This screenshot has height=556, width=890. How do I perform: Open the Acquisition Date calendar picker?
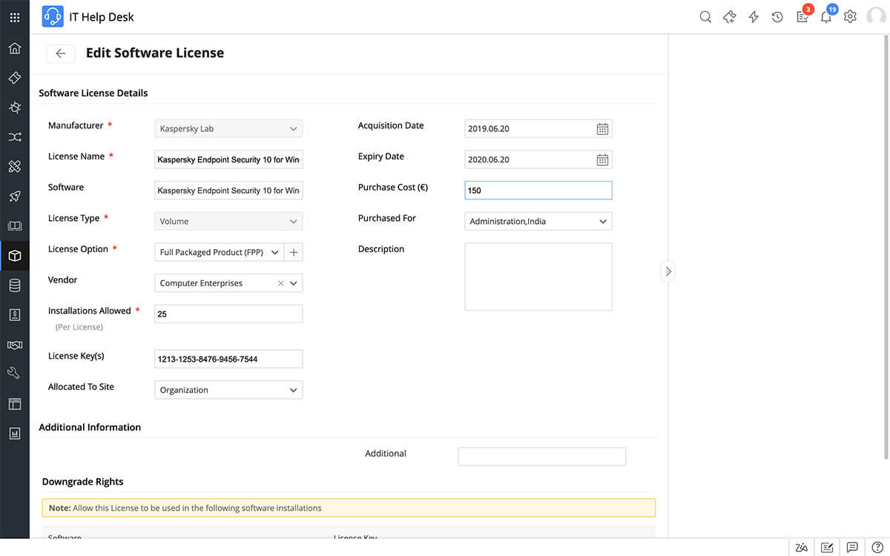[x=602, y=128]
